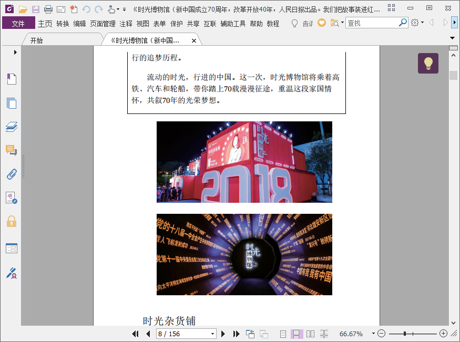The height and width of the screenshot is (342, 460).
Task: Open the page thumbnails panel
Action: click(x=12, y=103)
